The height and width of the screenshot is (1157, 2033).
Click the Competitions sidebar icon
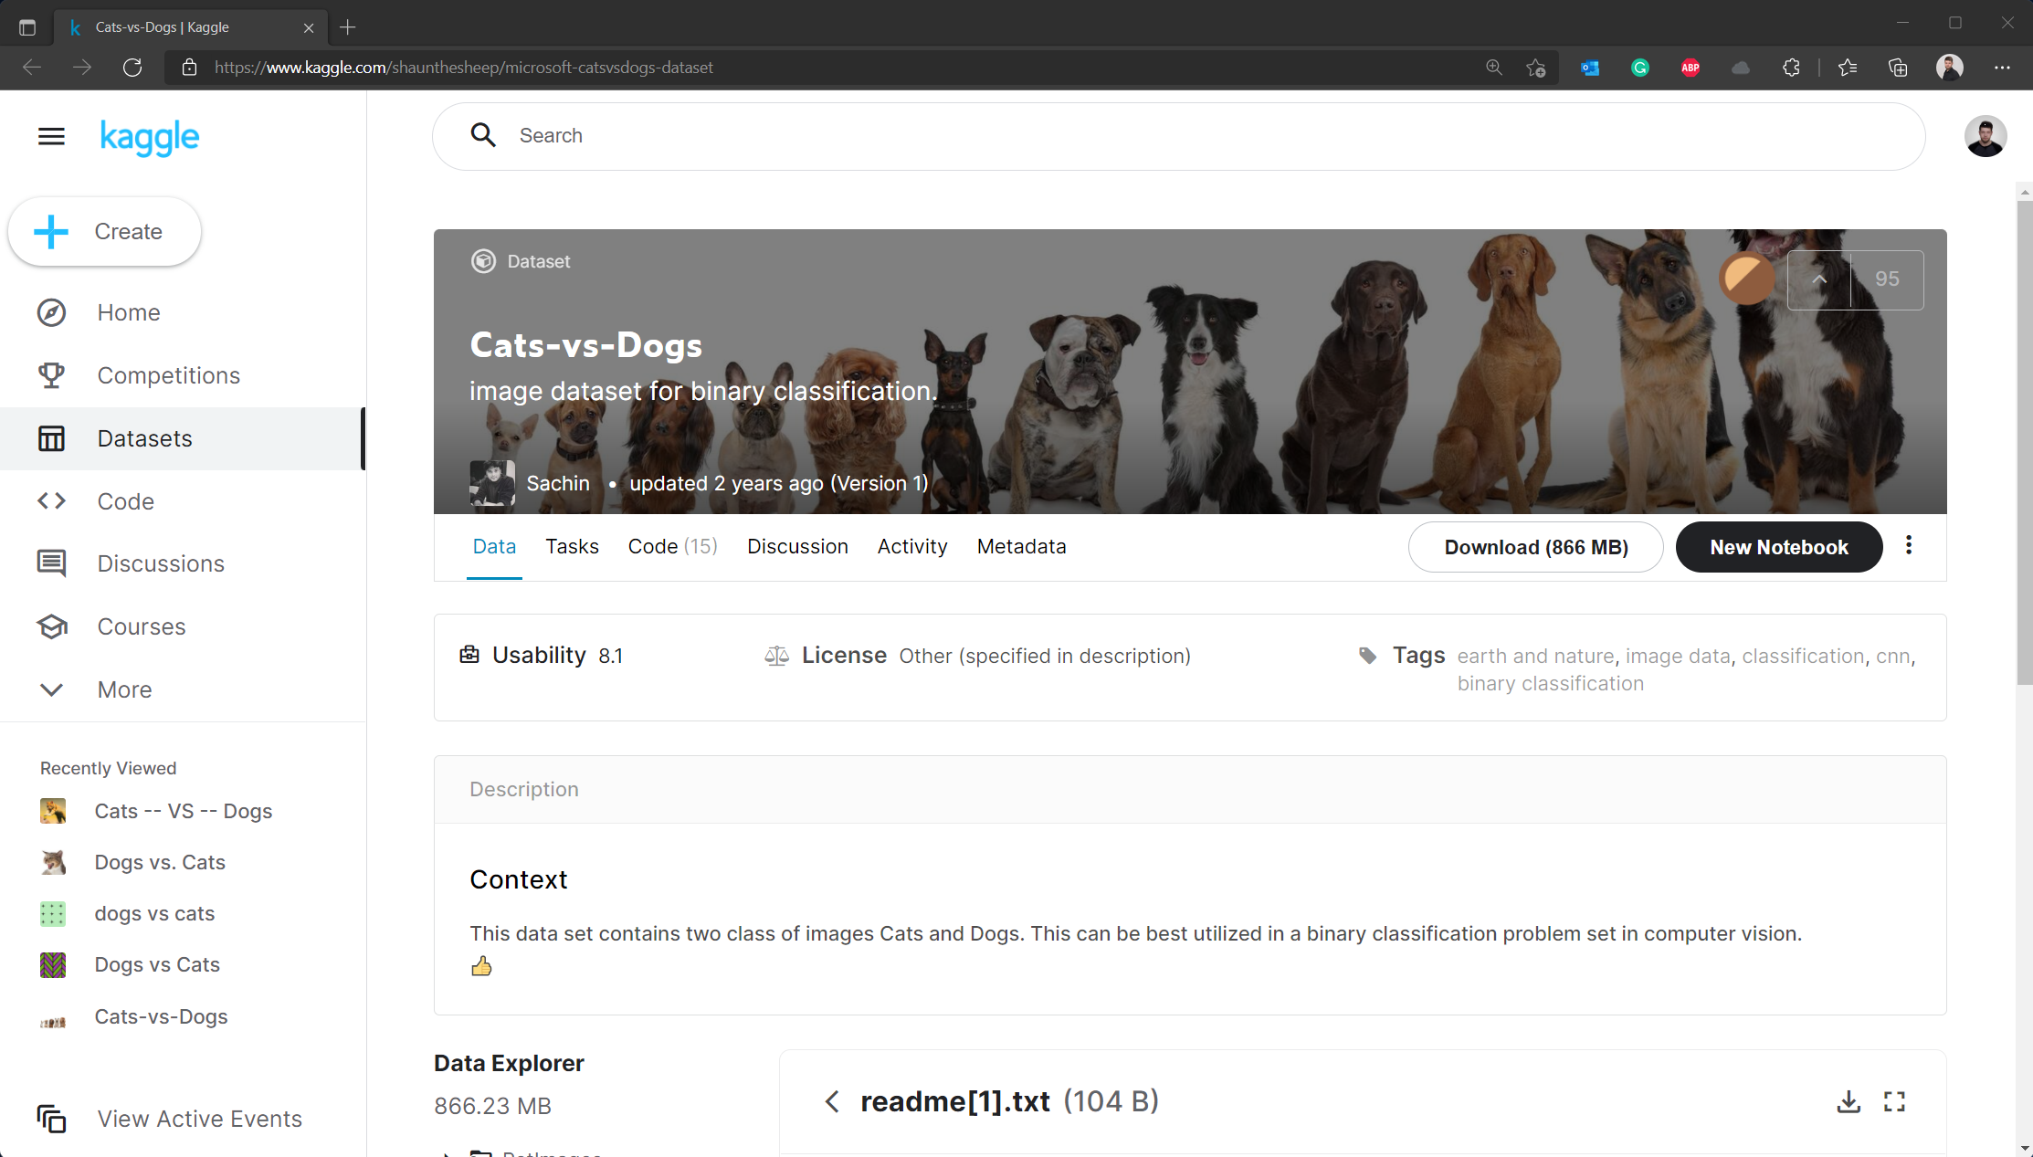click(52, 374)
